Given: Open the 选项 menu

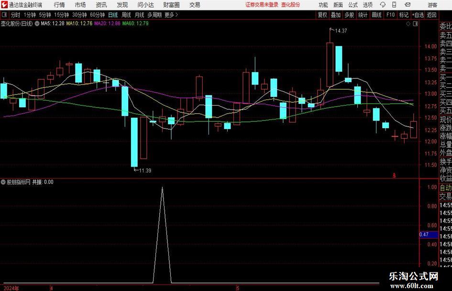Looking at the screenshot, I should (367, 5).
